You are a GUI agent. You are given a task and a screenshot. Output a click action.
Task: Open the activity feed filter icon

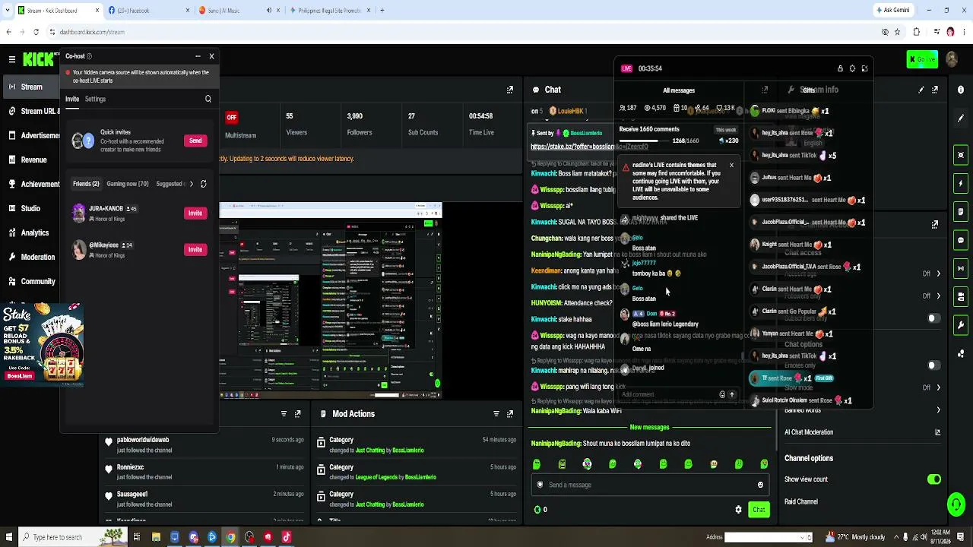pos(284,414)
